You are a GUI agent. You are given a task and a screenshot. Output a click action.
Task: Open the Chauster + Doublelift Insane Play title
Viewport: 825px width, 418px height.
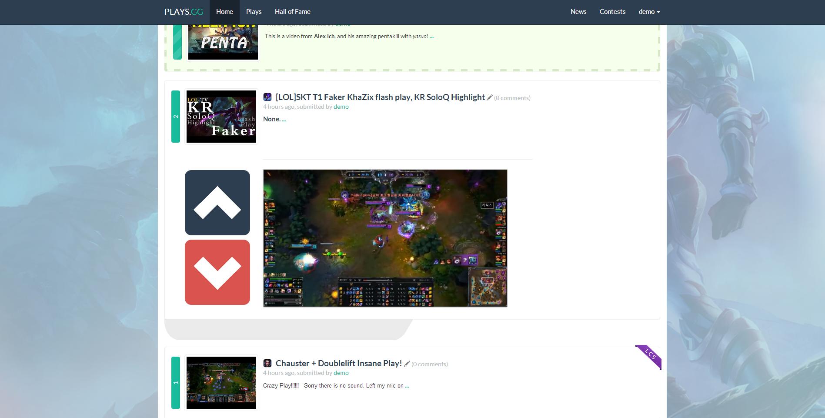point(339,363)
